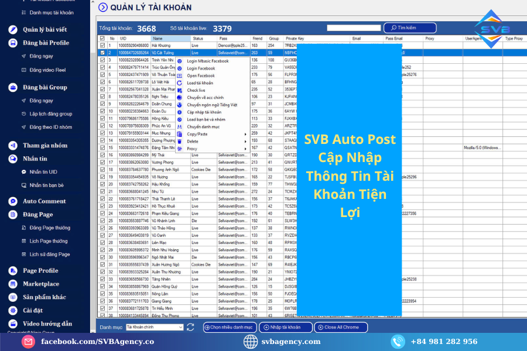Image resolution: width=527 pixels, height=351 pixels.
Task: Uncheck the checkbox for row 1 Hải Khương
Action: tap(102, 45)
